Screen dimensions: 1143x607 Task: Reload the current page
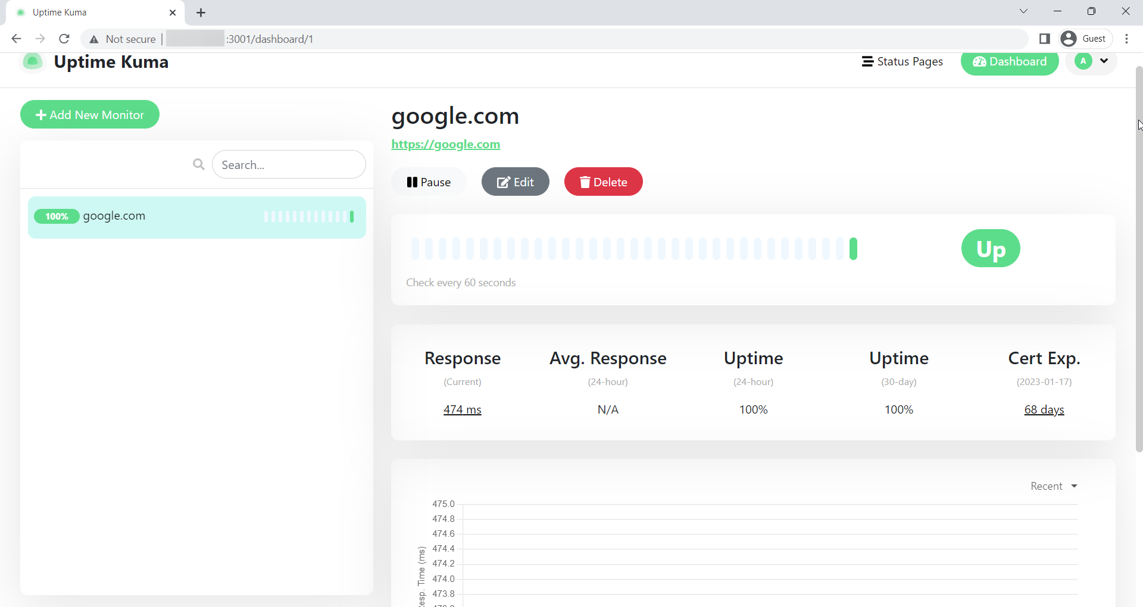click(64, 39)
